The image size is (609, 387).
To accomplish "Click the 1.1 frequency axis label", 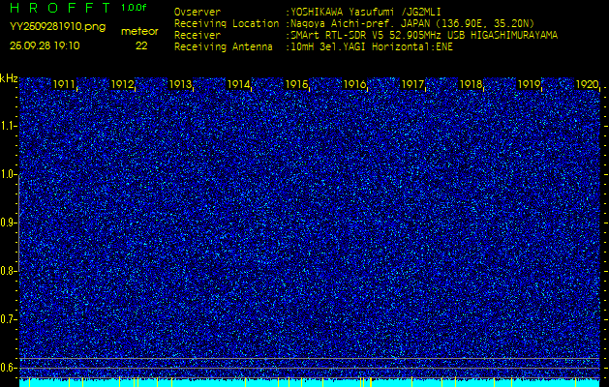I will (8, 126).
